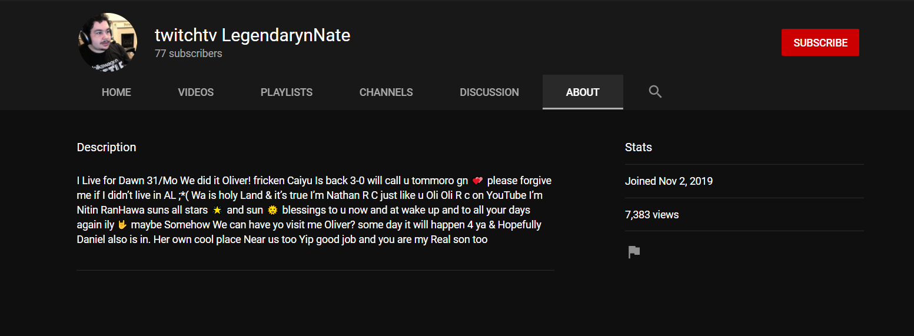Select the About tab
Image resolution: width=914 pixels, height=336 pixels.
click(x=583, y=92)
